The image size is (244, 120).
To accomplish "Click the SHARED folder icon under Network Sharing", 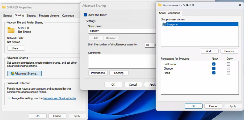I will tap(11, 30).
